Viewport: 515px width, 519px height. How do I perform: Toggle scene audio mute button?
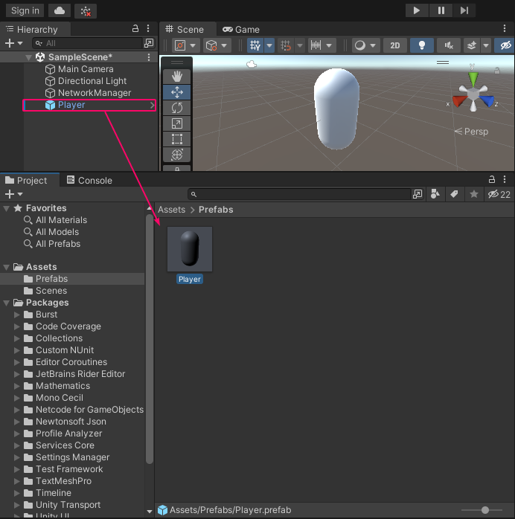(448, 45)
